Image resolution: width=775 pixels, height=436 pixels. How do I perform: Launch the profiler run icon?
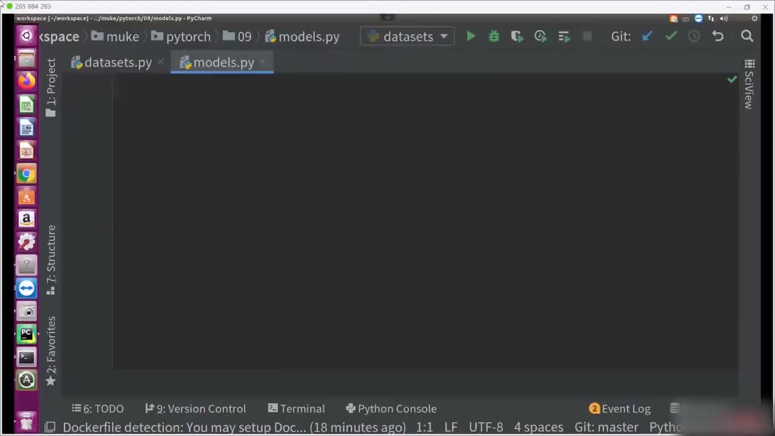541,36
